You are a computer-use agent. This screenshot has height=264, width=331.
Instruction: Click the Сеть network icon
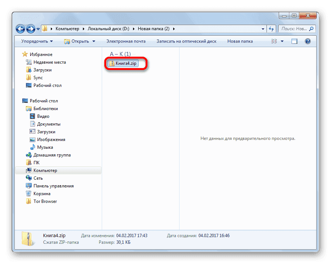pos(28,178)
